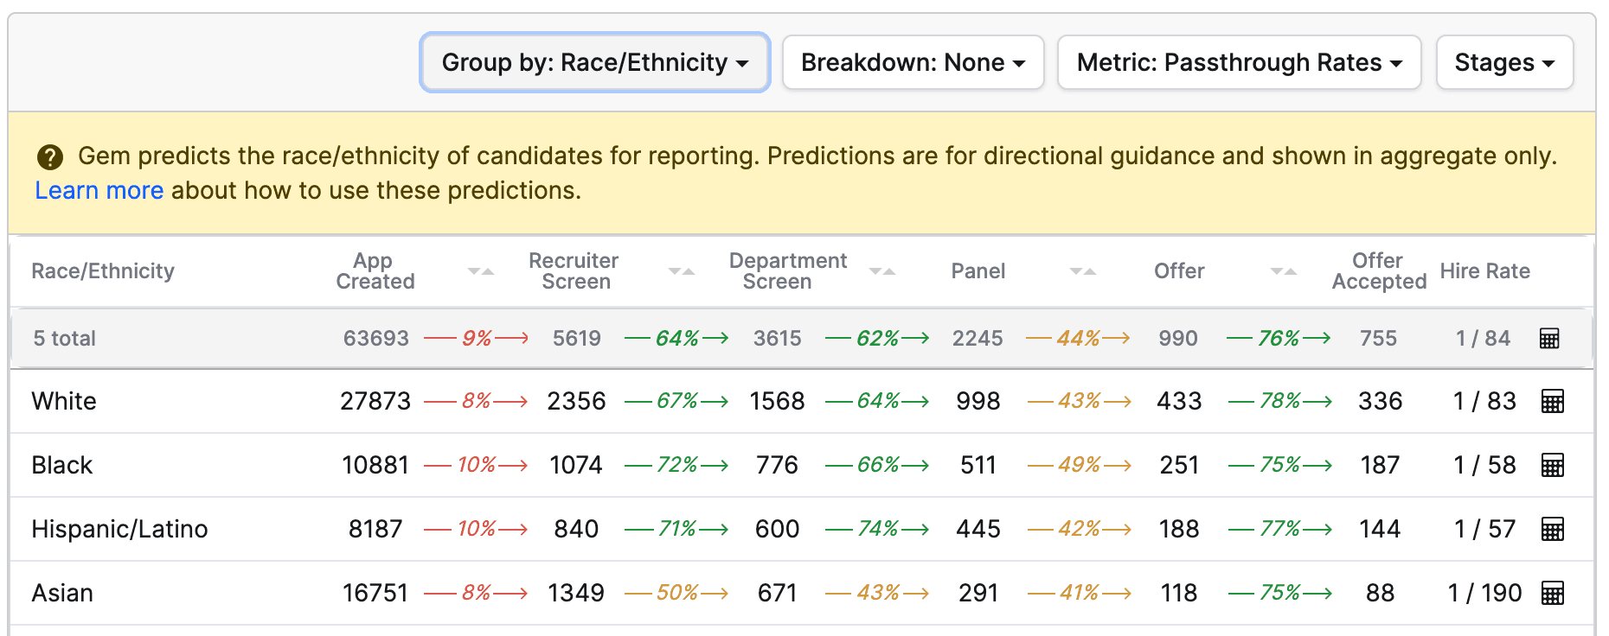The width and height of the screenshot is (1609, 636).
Task: Open the calculator icon on the Asian row
Action: 1553,593
